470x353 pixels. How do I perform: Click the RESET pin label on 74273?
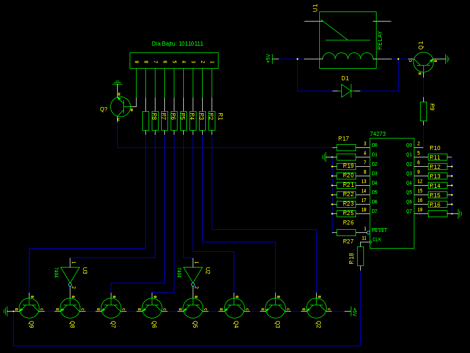[x=380, y=230]
